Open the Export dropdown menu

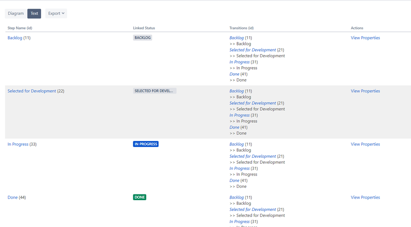coord(56,13)
